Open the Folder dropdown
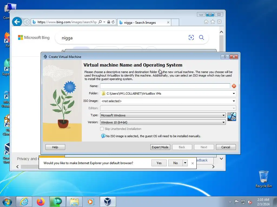Viewport: 277px width, 207px height. [x=234, y=94]
